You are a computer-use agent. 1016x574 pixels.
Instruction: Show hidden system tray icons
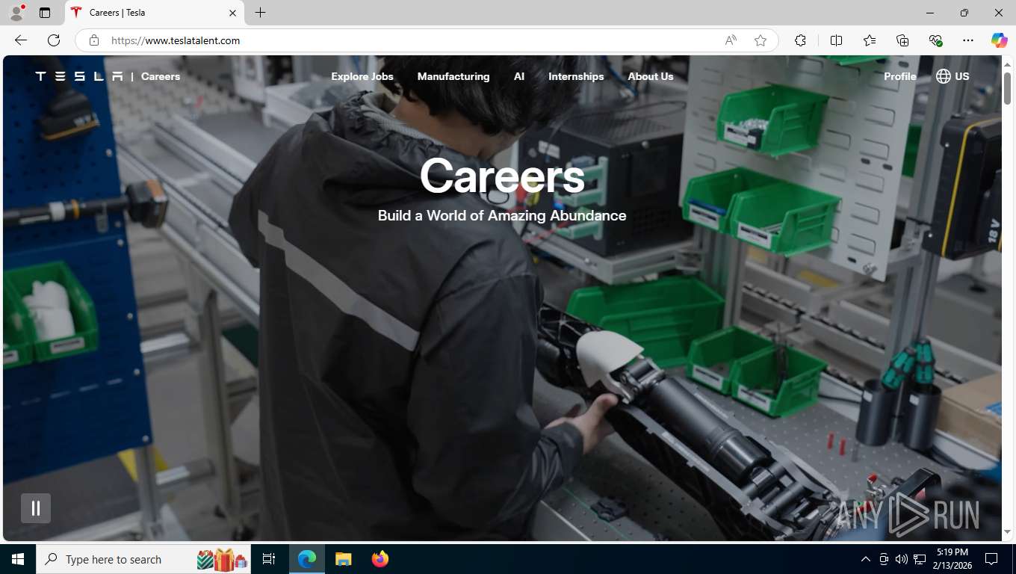click(x=866, y=559)
